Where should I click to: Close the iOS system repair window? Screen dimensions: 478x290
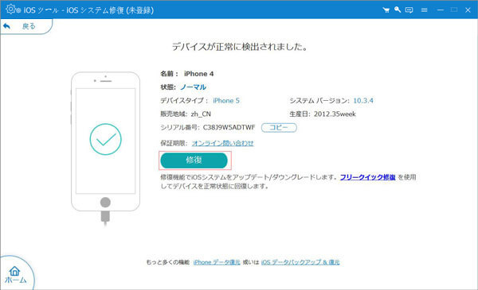(x=468, y=10)
